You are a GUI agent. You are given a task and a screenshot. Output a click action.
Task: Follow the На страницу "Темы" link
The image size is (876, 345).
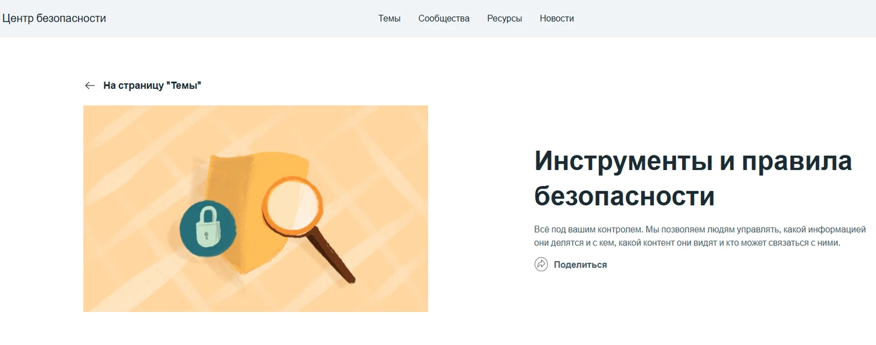click(x=152, y=85)
